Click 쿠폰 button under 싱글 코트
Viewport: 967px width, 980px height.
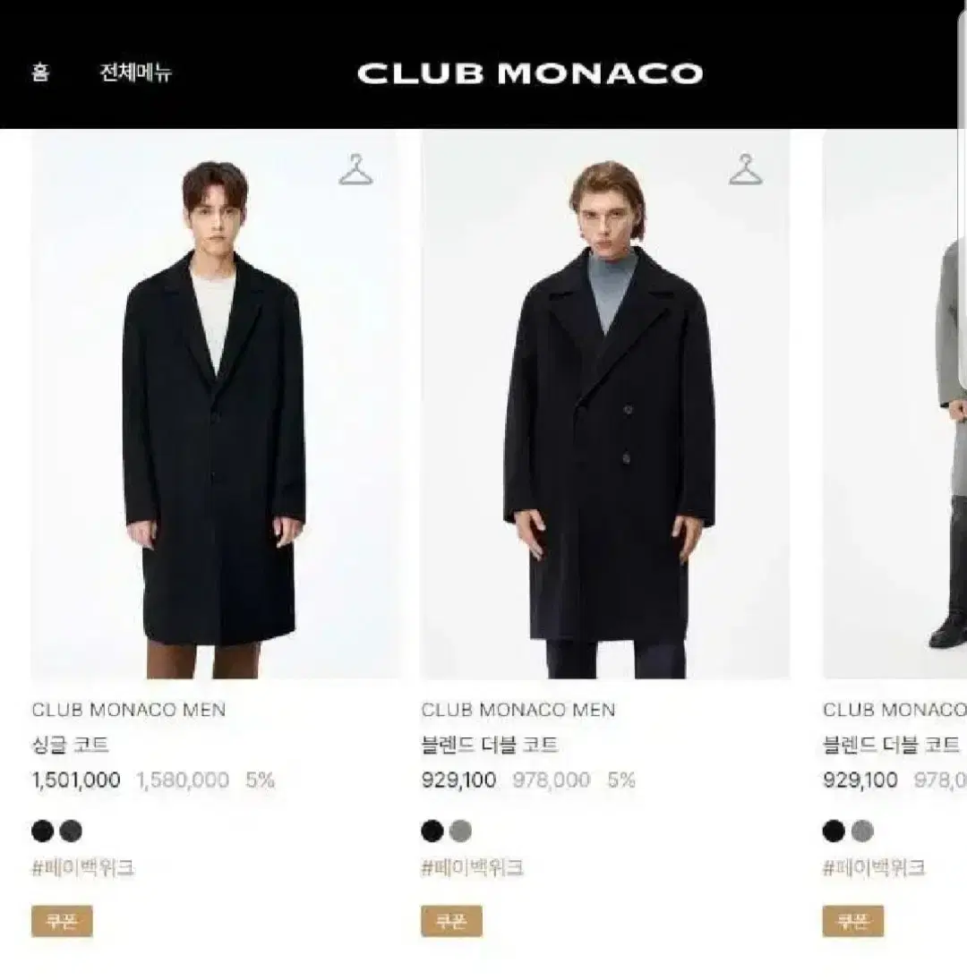coord(62,921)
